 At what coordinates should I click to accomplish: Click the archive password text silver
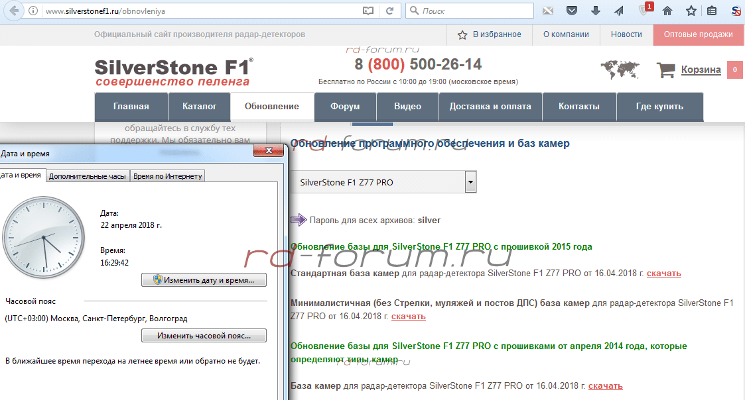429,220
